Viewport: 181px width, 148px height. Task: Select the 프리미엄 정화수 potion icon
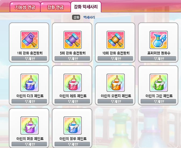159,40
